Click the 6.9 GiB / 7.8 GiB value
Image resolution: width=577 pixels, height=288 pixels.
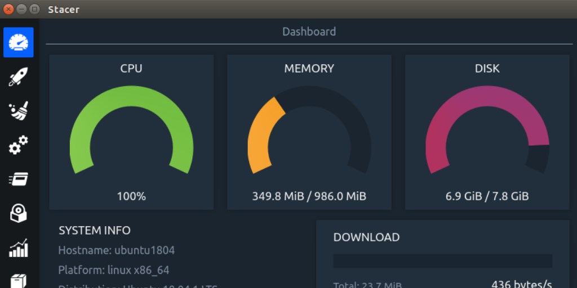(487, 196)
